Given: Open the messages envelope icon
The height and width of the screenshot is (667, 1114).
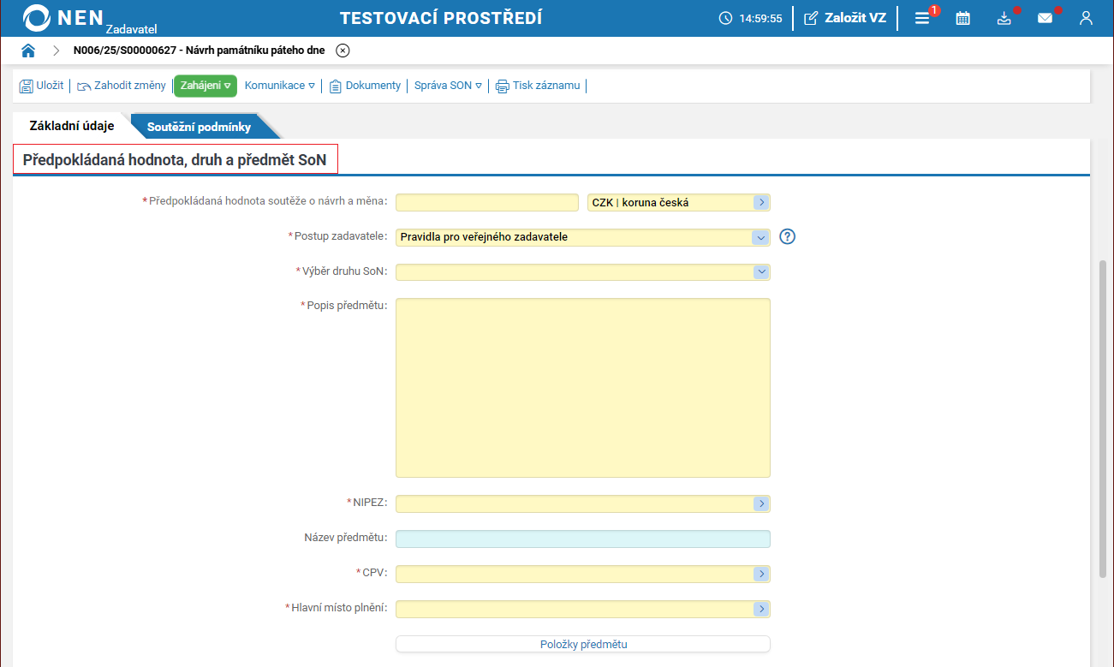Looking at the screenshot, I should (x=1045, y=18).
